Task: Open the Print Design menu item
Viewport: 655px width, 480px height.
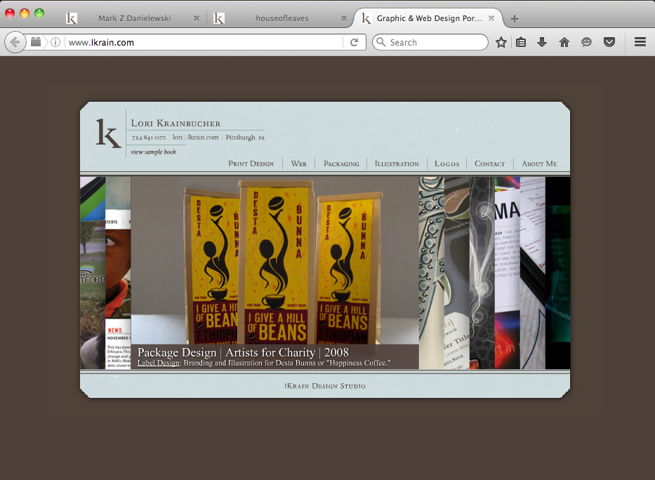Action: [x=251, y=164]
